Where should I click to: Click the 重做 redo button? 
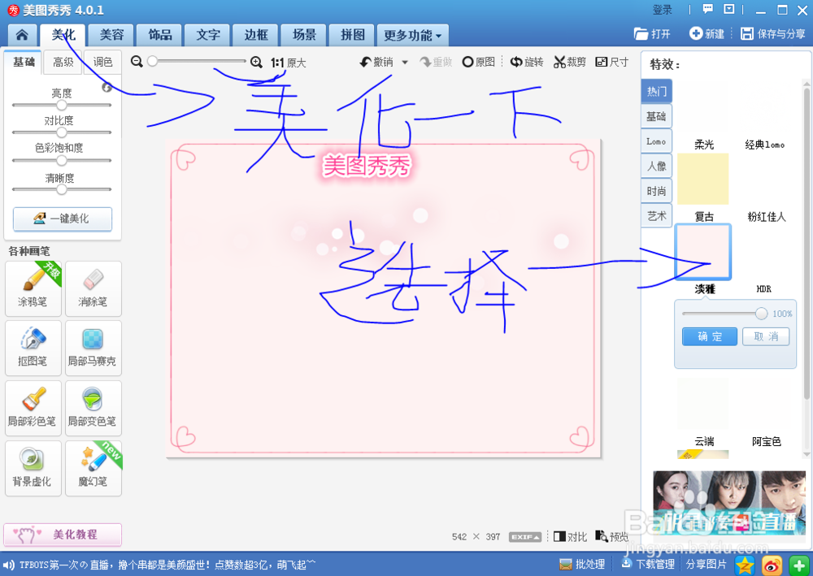[x=436, y=63]
